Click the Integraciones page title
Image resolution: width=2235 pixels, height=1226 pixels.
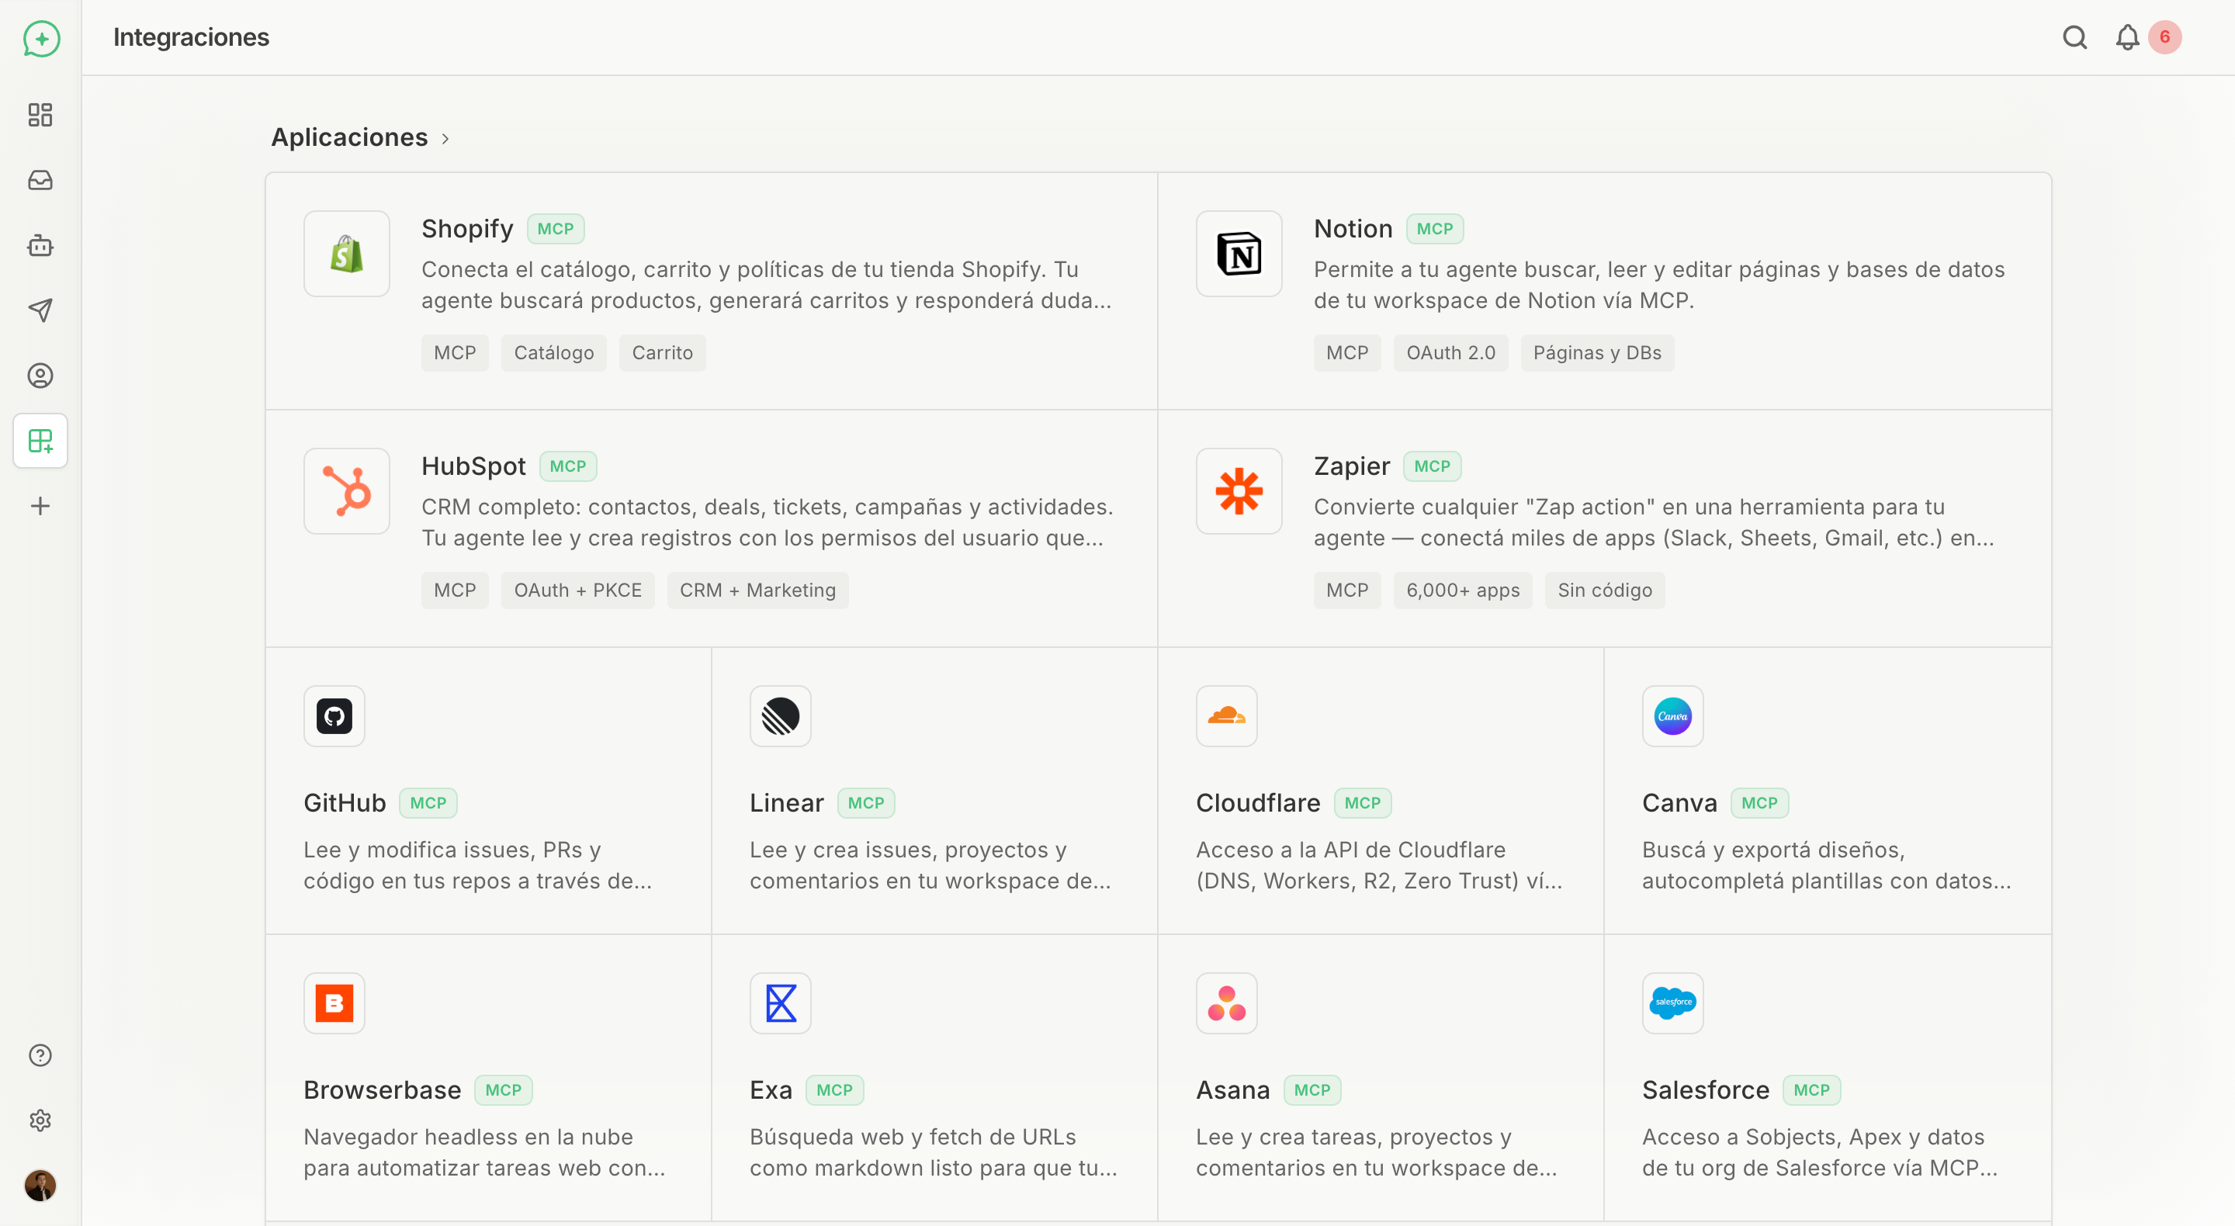pyautogui.click(x=191, y=37)
